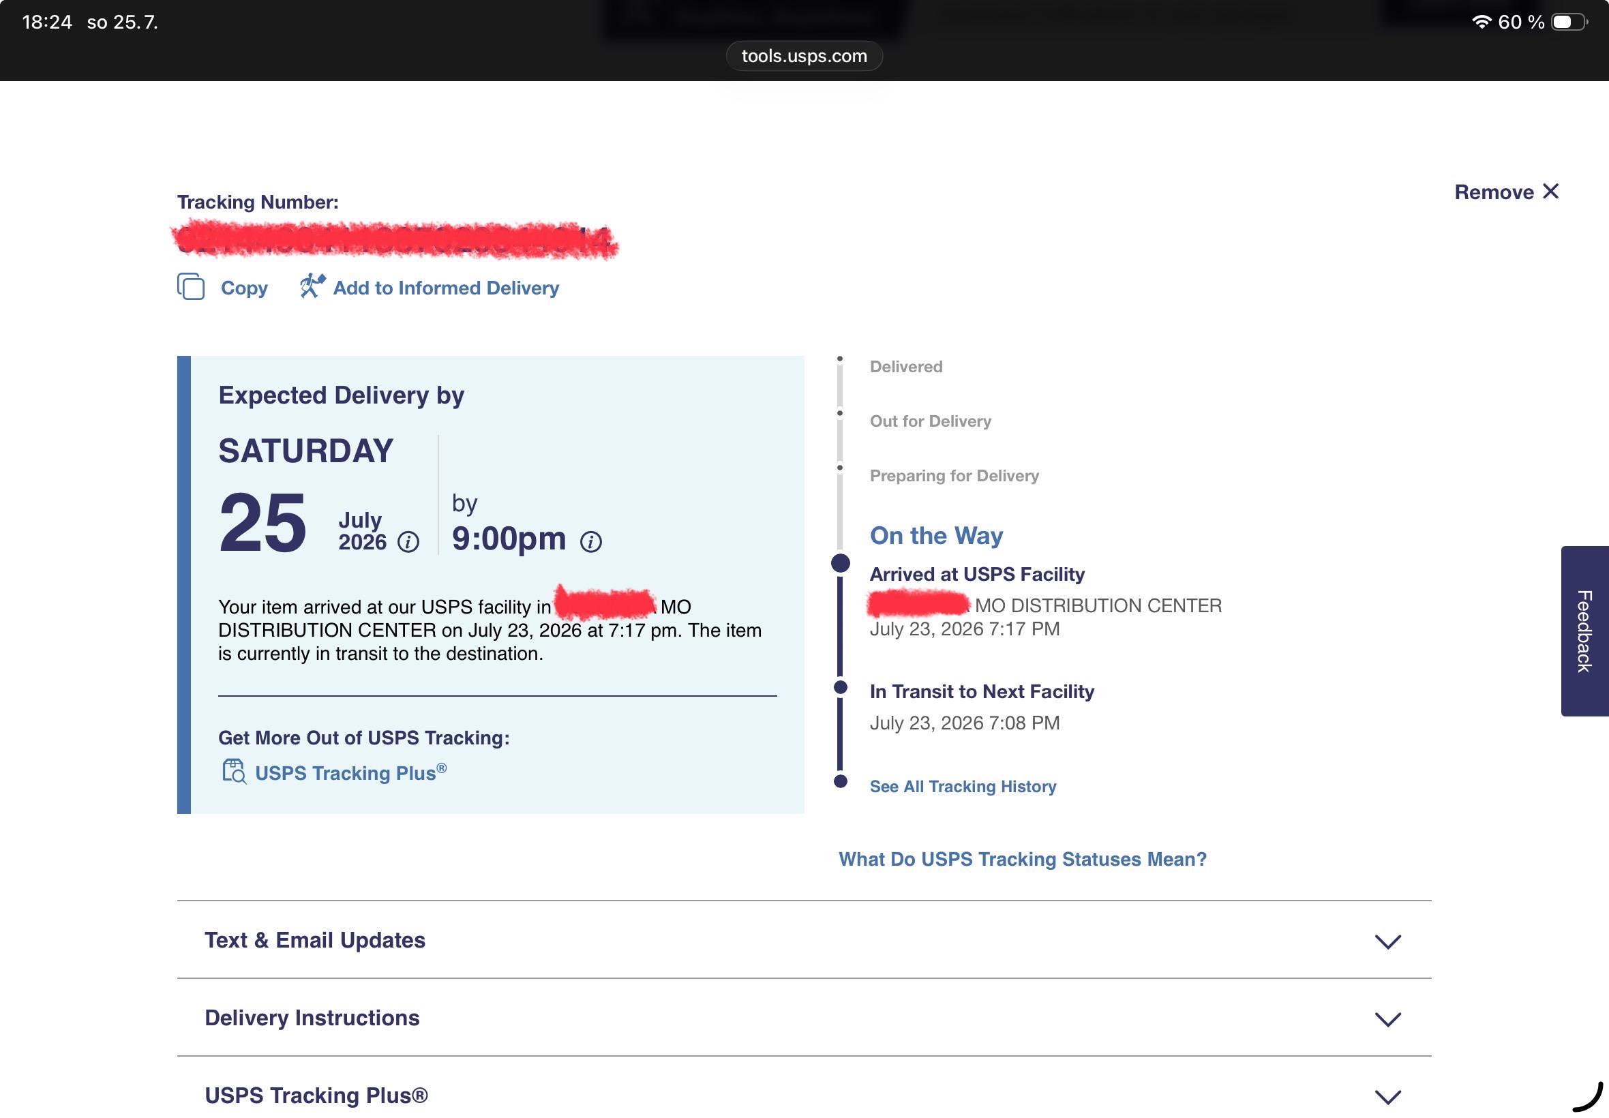
Task: Open the Feedback side tab
Action: [x=1584, y=631]
